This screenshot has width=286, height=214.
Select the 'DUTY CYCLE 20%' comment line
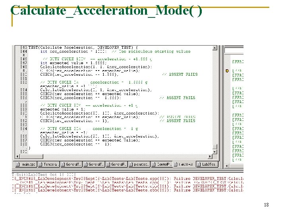(x=89, y=129)
